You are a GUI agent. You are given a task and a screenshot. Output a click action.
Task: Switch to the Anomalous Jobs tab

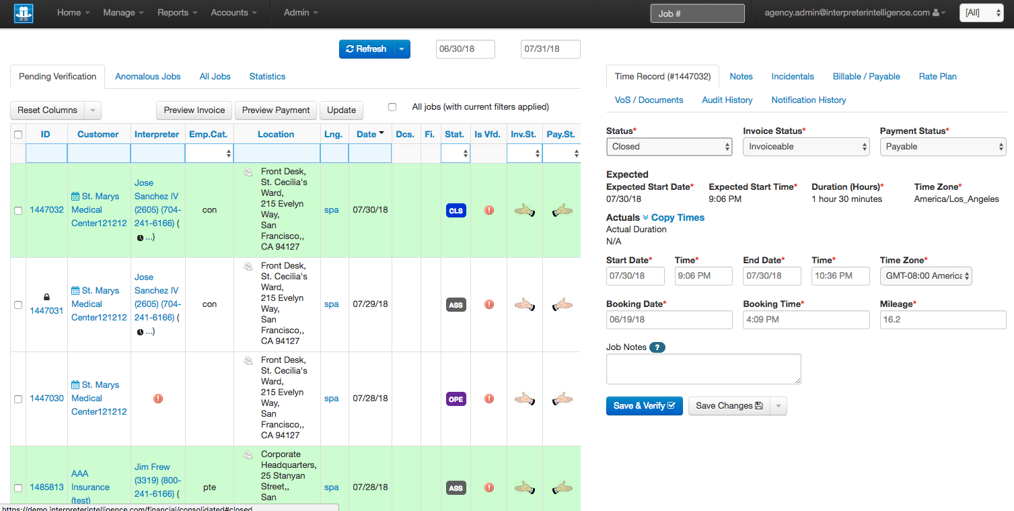click(x=148, y=77)
